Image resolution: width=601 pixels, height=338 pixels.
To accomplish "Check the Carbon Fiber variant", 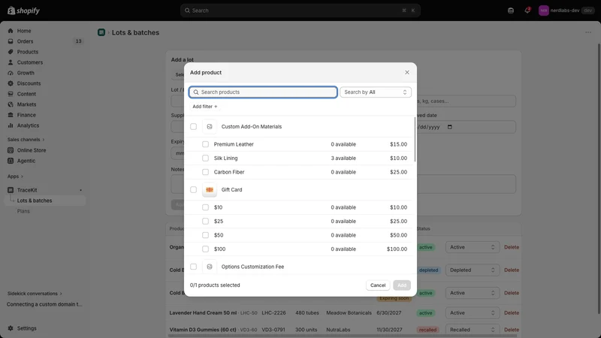I will (x=205, y=172).
